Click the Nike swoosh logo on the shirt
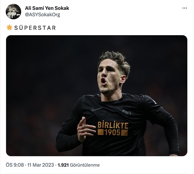 click(x=97, y=109)
